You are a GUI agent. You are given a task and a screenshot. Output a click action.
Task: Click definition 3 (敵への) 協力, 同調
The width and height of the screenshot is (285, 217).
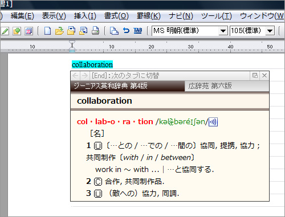click(x=133, y=194)
